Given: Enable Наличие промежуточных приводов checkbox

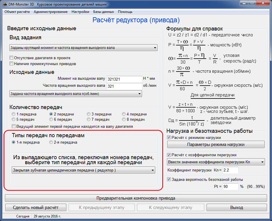Looking at the screenshot, I should coord(11,64).
